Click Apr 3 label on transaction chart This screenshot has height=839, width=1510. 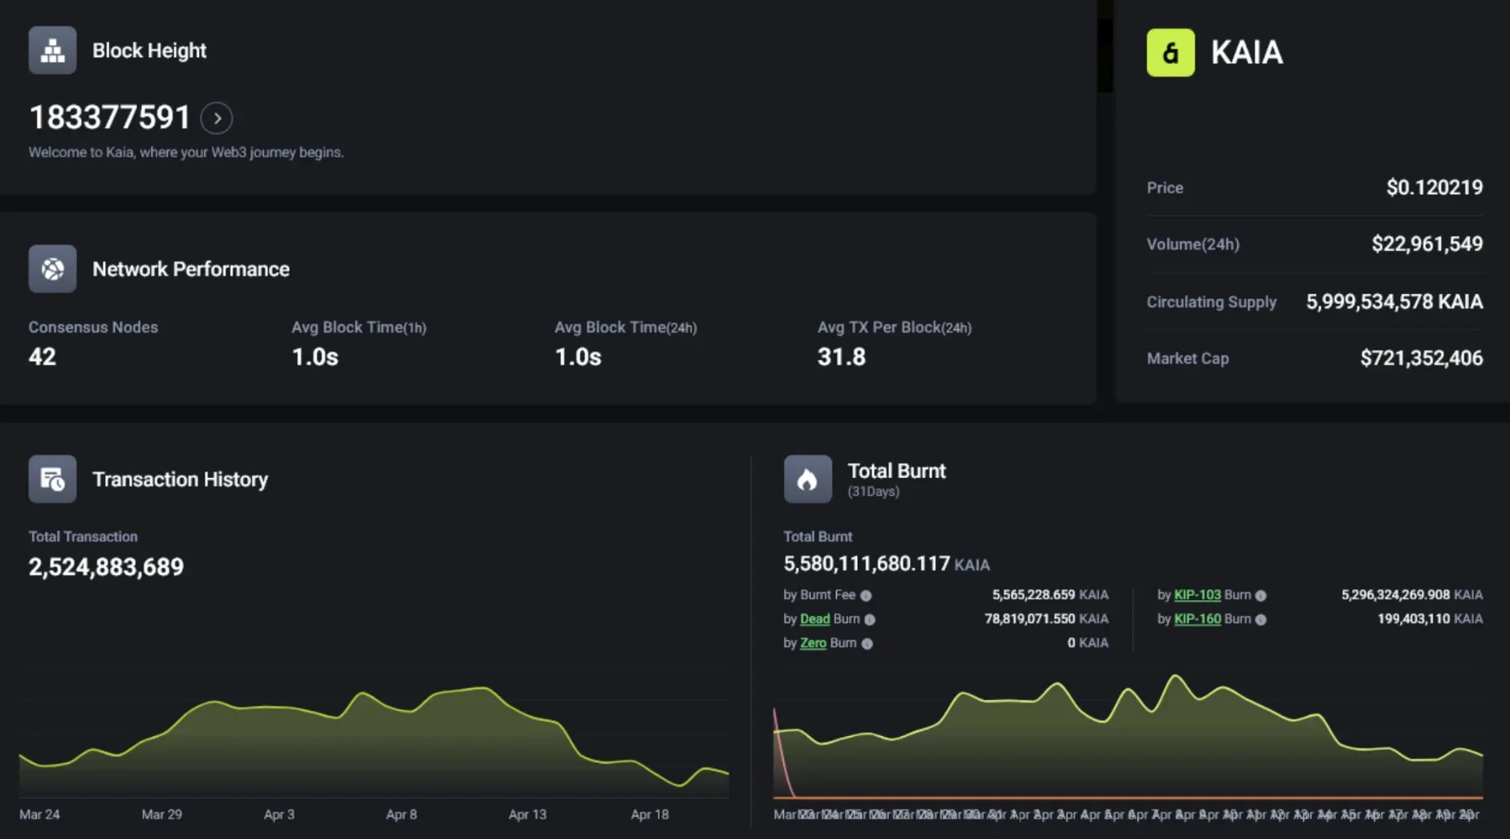(279, 814)
